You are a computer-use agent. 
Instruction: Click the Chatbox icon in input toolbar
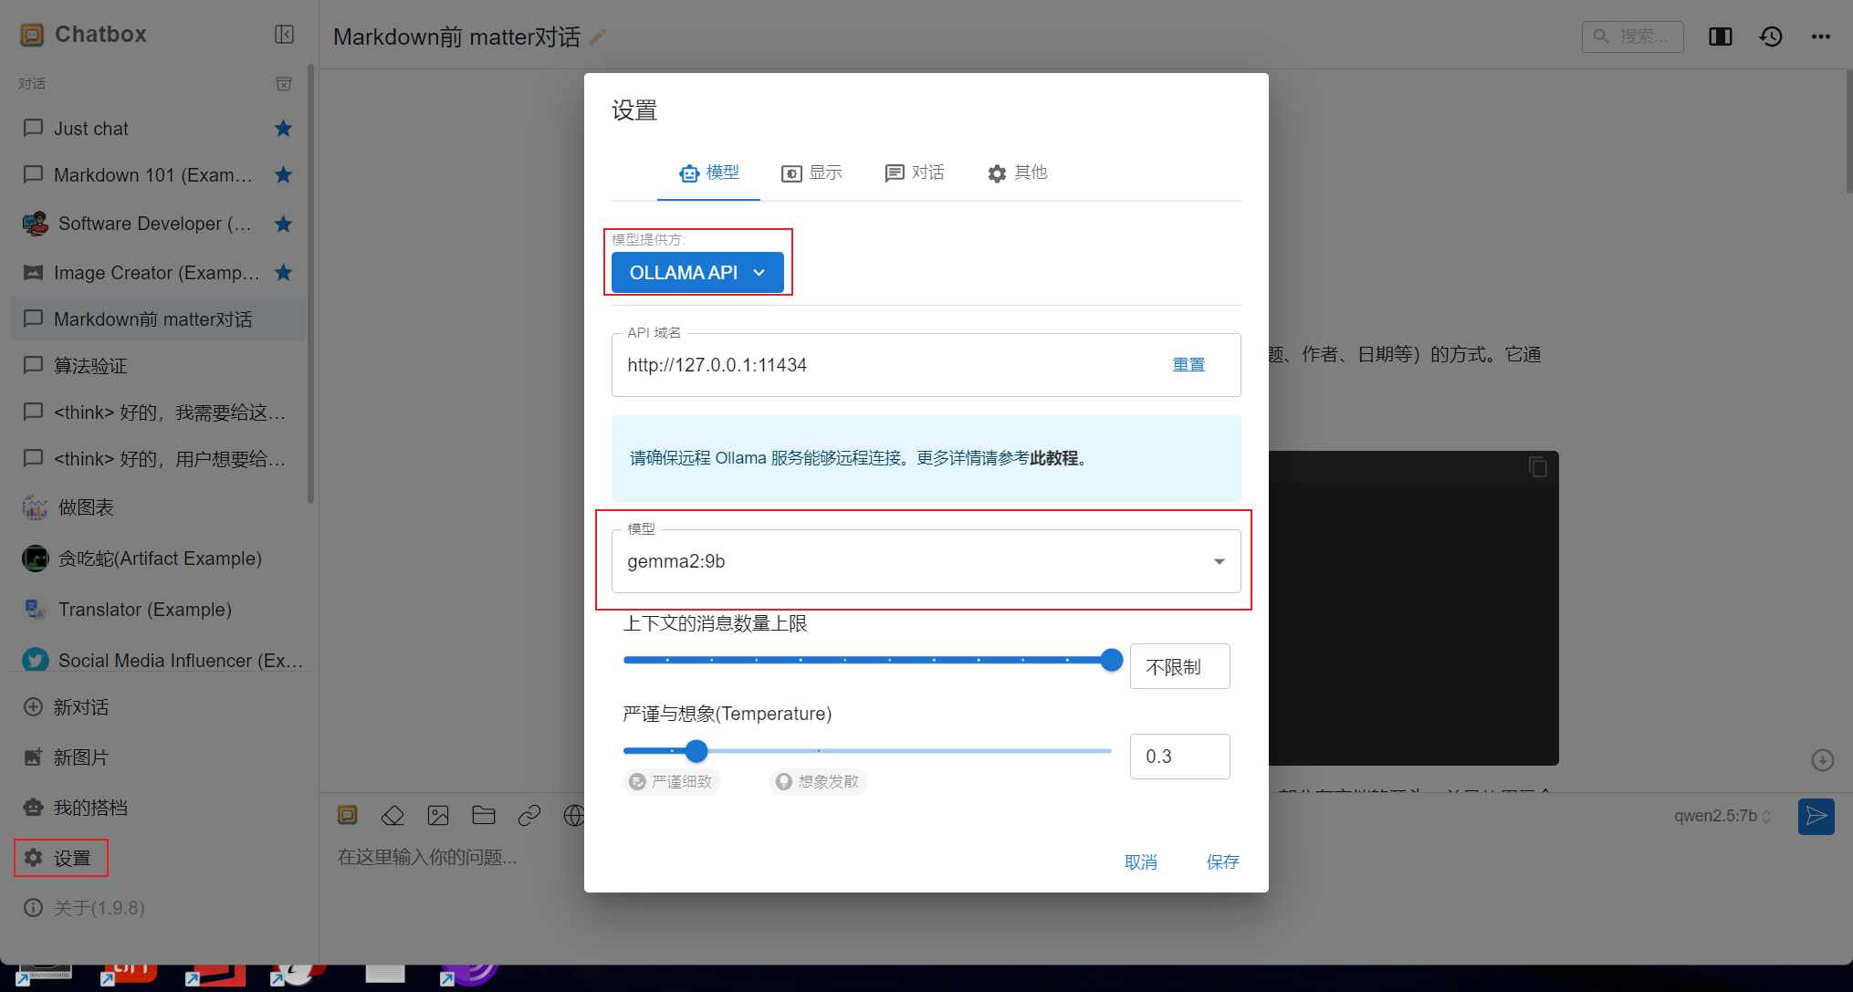click(347, 815)
